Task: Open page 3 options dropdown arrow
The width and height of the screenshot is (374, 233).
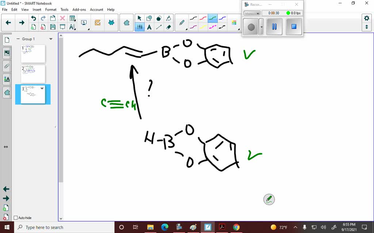Action: 42,88
